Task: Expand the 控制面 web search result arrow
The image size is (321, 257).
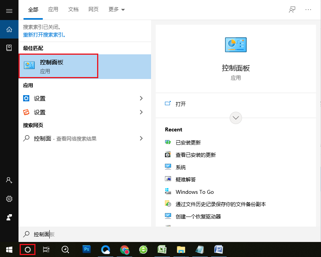Action: [141, 139]
